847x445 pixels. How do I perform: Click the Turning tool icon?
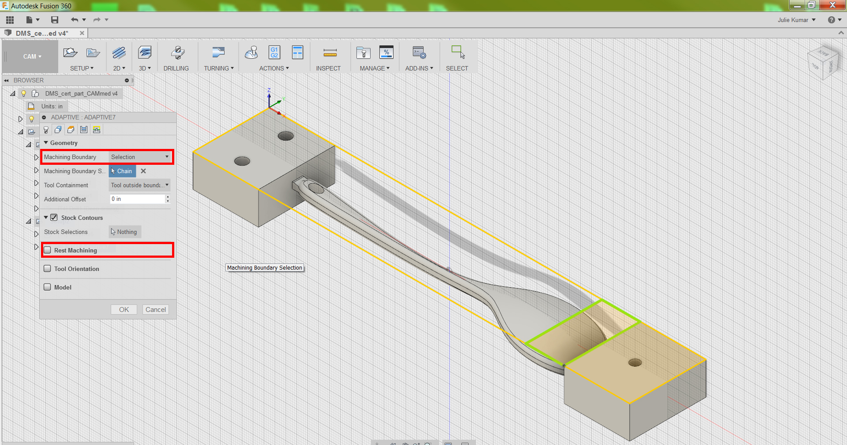coord(218,52)
